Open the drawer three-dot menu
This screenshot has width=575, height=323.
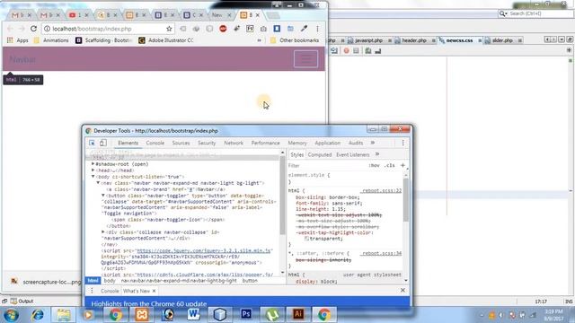pos(92,291)
